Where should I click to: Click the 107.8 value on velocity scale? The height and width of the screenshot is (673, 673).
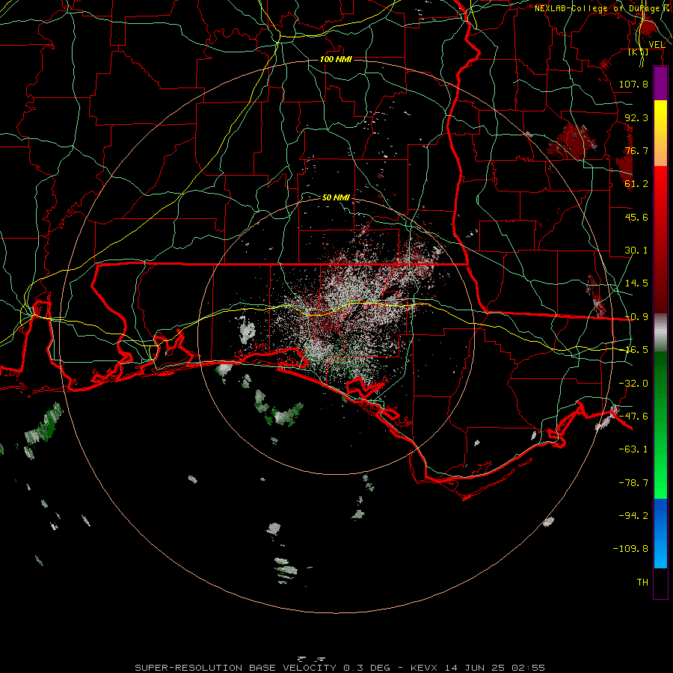633,84
